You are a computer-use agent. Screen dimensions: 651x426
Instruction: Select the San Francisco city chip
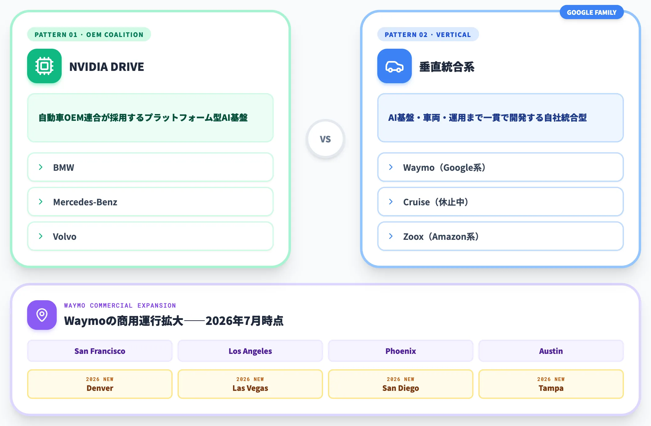[x=100, y=351]
